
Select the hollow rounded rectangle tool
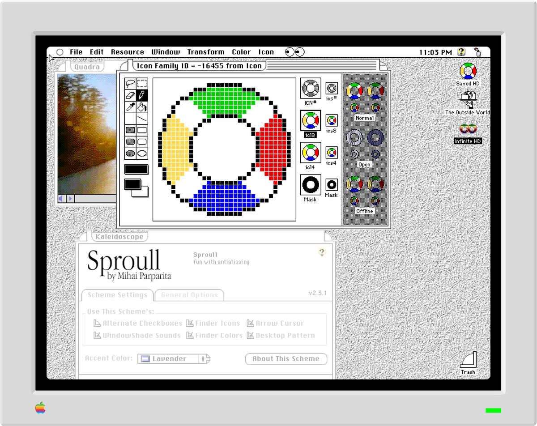pos(142,142)
